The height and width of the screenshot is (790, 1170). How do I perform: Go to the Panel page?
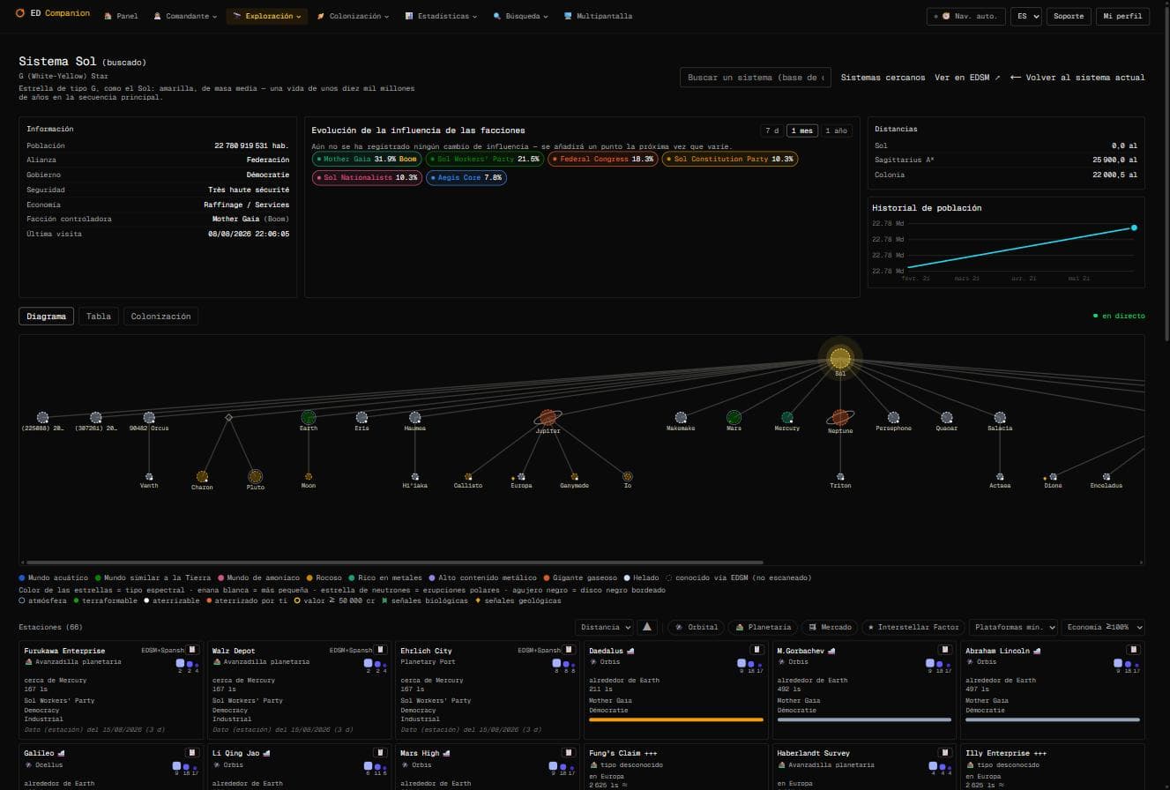pyautogui.click(x=121, y=16)
